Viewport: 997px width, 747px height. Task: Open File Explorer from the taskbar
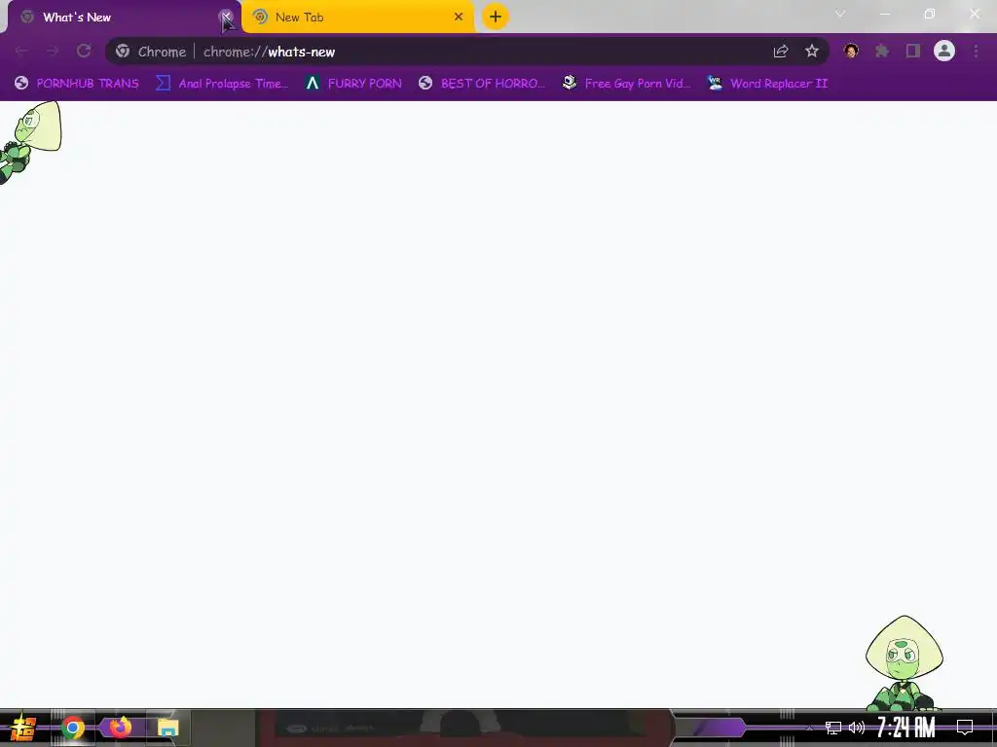pos(167,728)
